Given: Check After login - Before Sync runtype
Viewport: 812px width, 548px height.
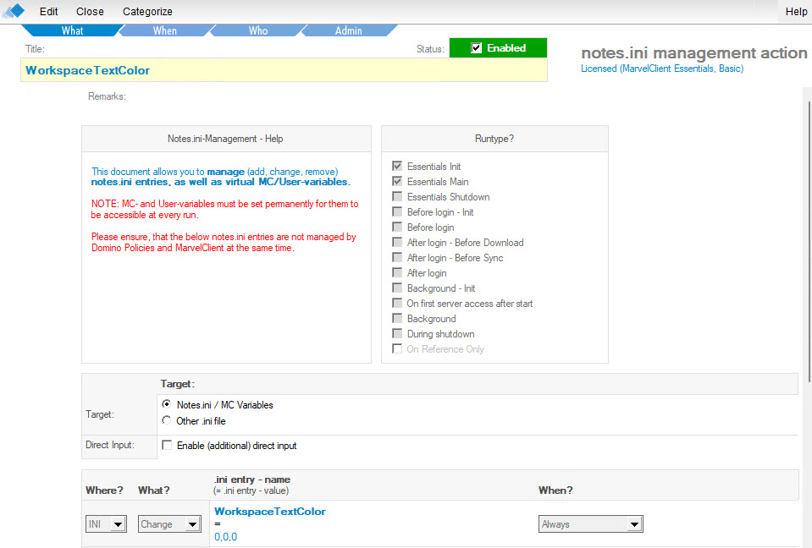Looking at the screenshot, I should [x=397, y=257].
